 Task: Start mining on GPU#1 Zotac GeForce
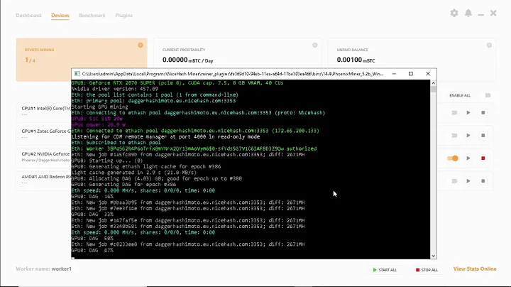468,136
